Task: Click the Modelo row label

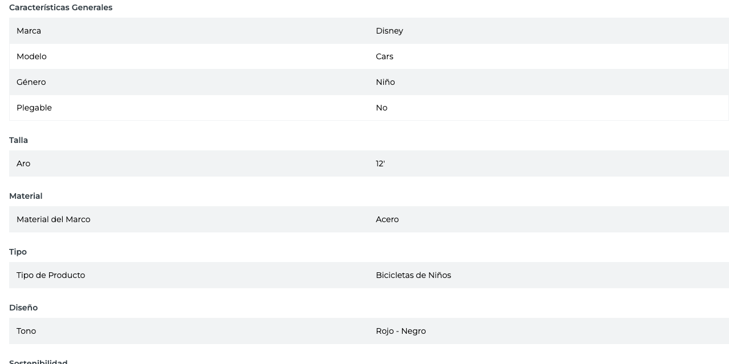Action: tap(31, 56)
